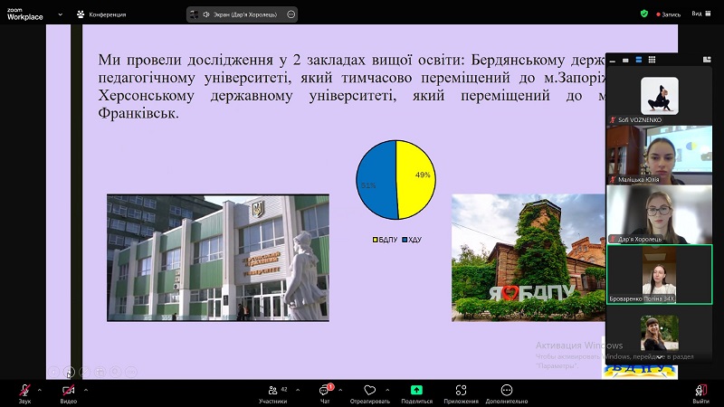Click the green encryption shield icon
Viewport: 724px width, 407px height.
tap(644, 14)
